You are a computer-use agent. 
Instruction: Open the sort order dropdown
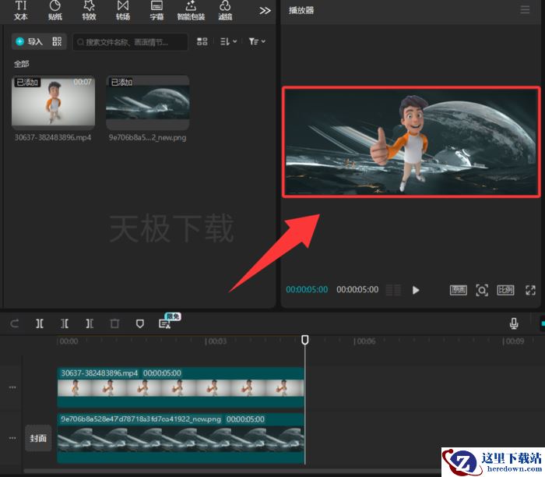click(x=228, y=42)
